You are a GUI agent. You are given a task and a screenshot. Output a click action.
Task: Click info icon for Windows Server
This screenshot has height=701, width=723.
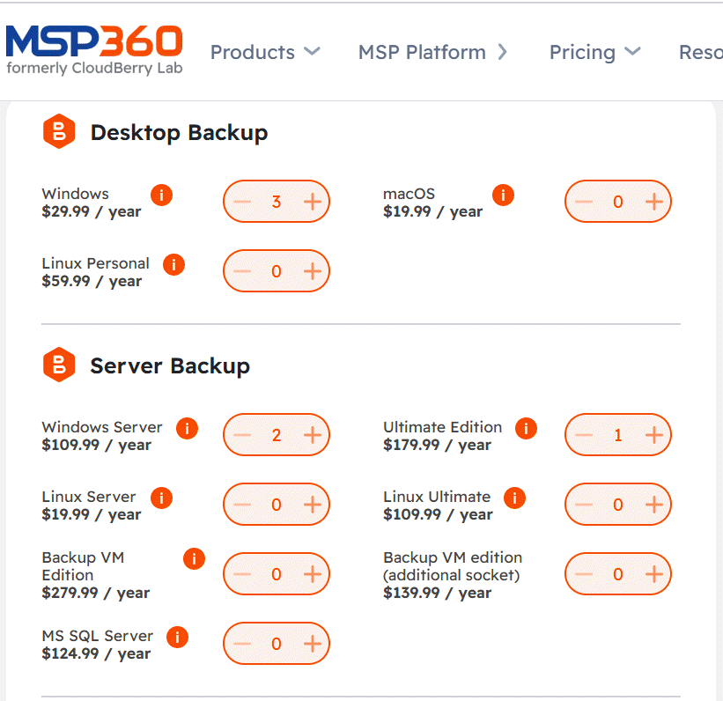(x=187, y=429)
